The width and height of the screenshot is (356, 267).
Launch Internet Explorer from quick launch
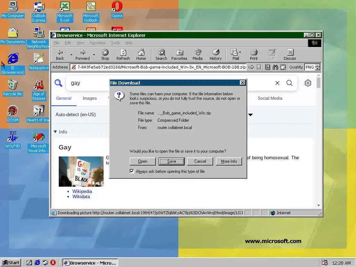(37, 263)
